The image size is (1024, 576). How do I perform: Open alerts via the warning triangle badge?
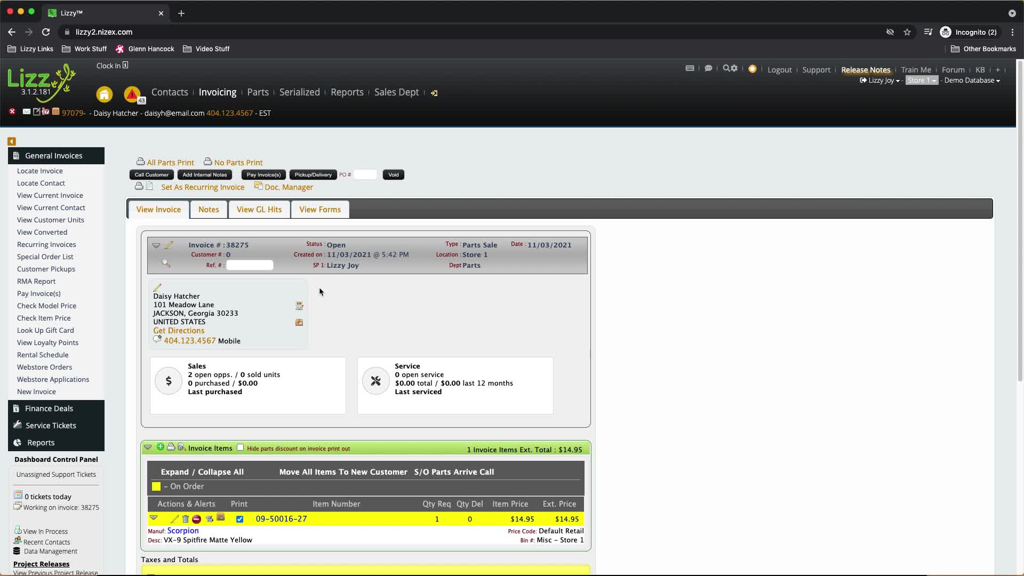132,94
